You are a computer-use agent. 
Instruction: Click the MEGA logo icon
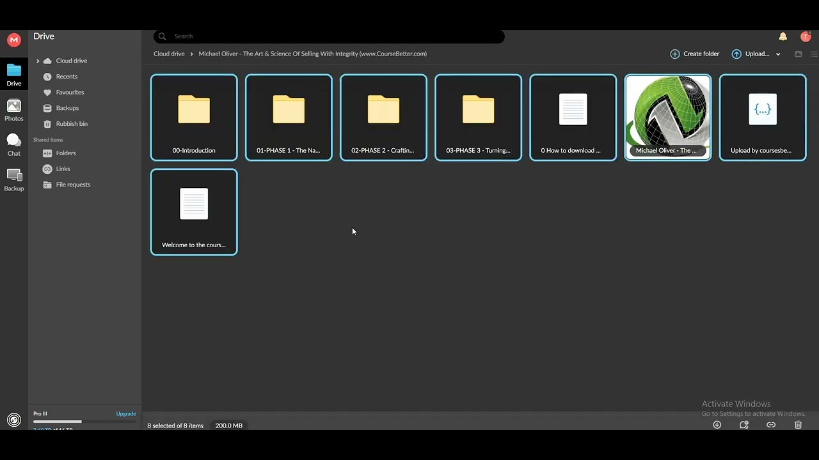click(14, 40)
